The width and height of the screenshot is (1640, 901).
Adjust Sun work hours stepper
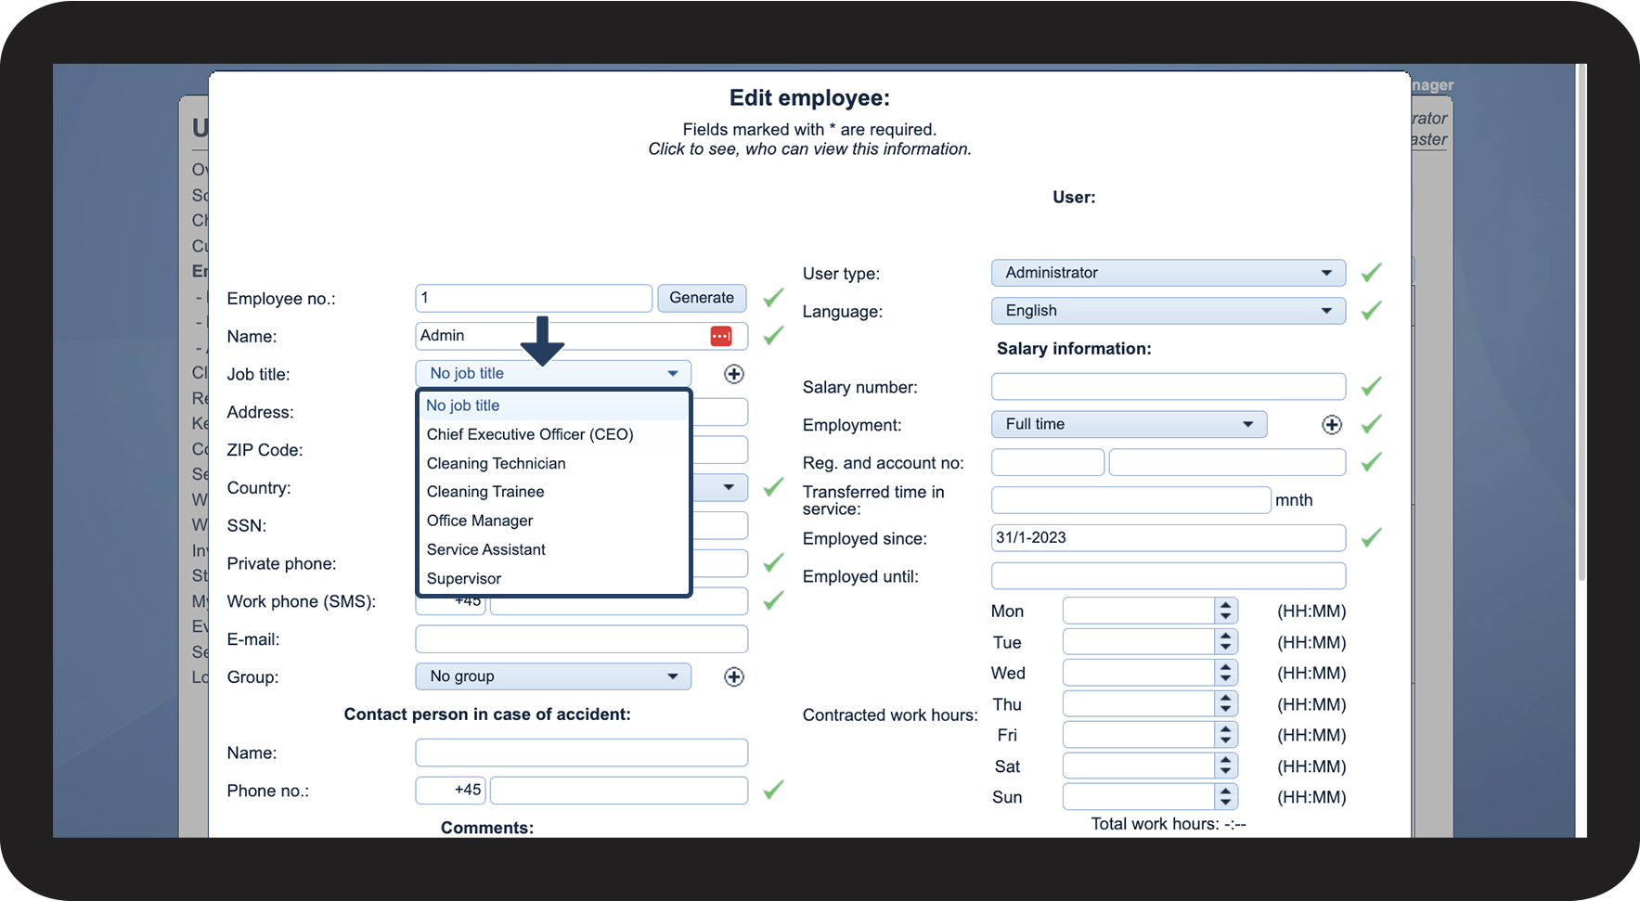click(1226, 797)
